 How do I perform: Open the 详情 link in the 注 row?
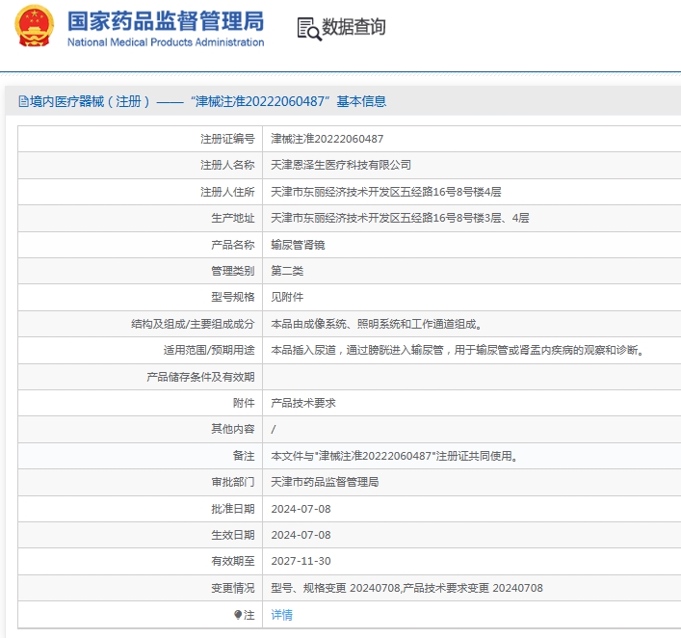coord(282,615)
